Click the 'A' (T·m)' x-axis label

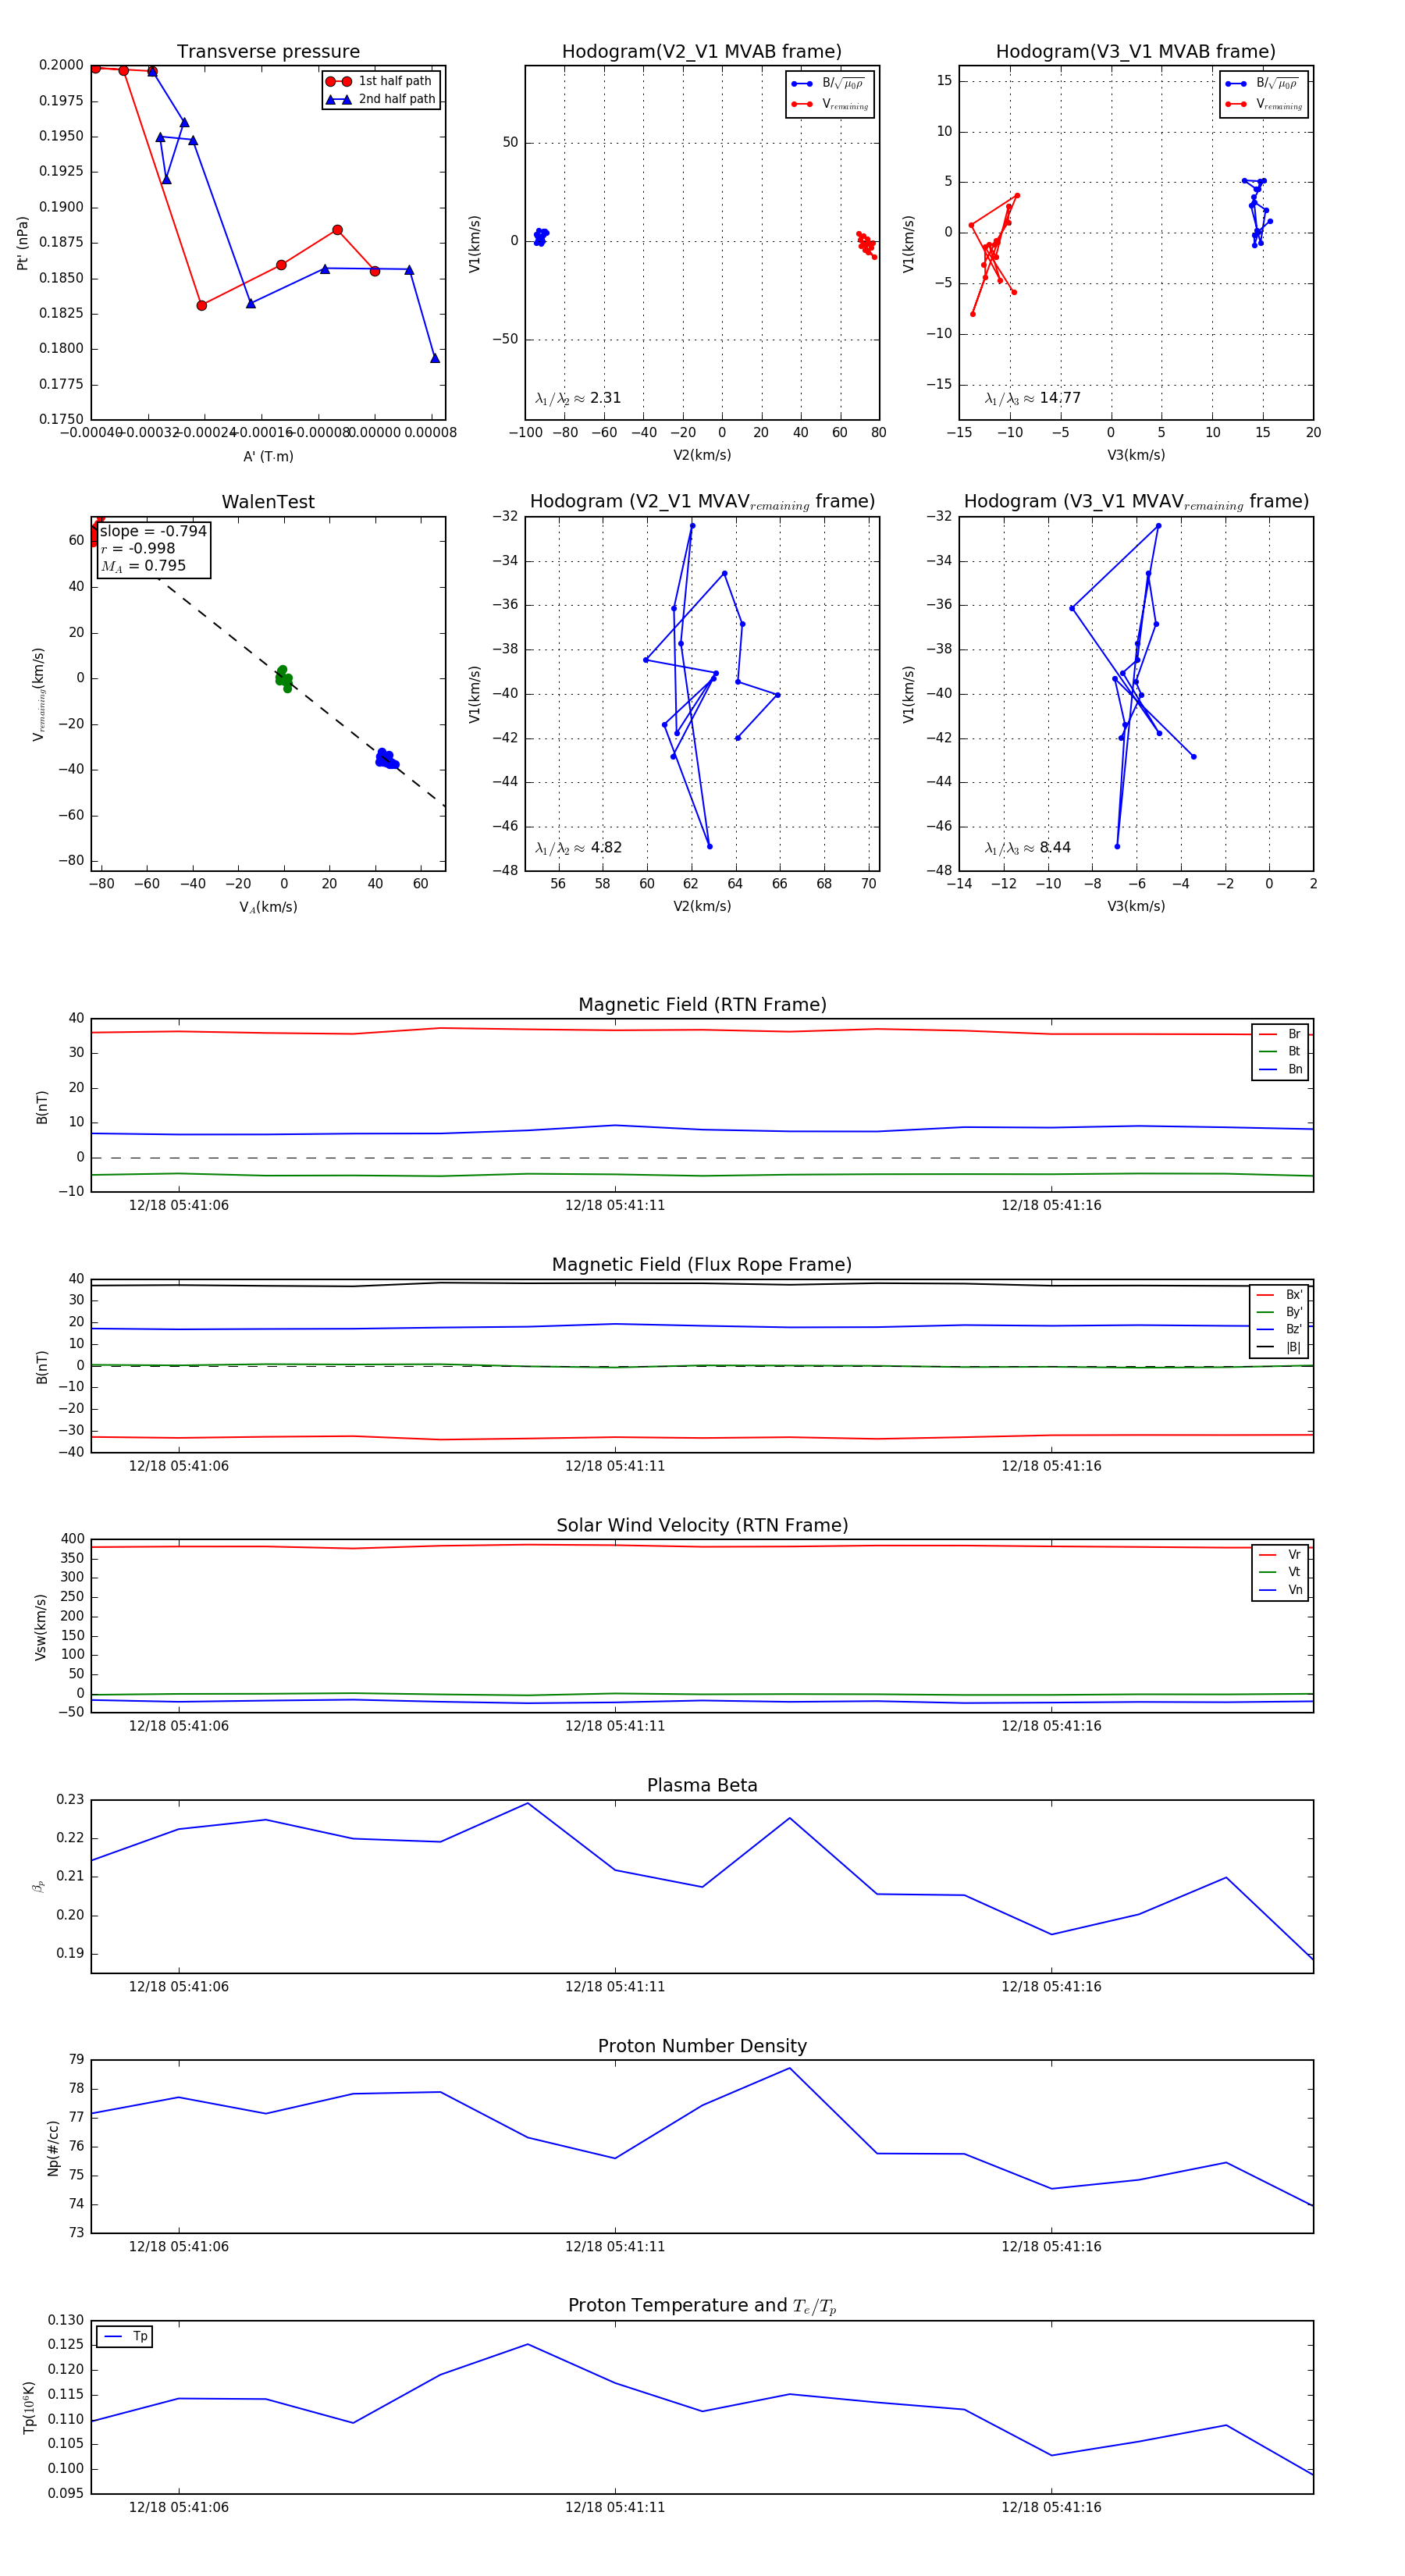point(268,456)
